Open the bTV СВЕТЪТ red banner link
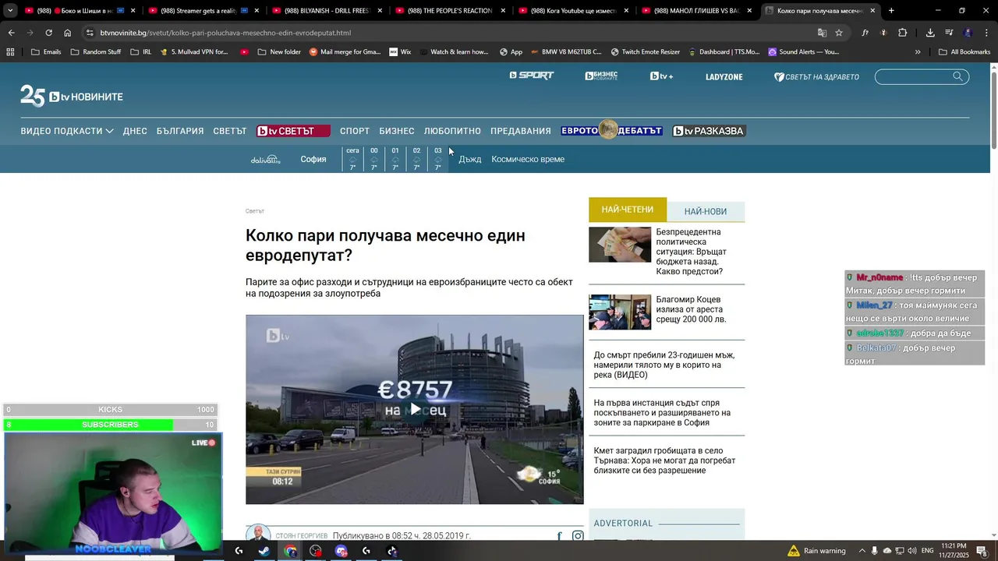The width and height of the screenshot is (998, 561). click(293, 131)
